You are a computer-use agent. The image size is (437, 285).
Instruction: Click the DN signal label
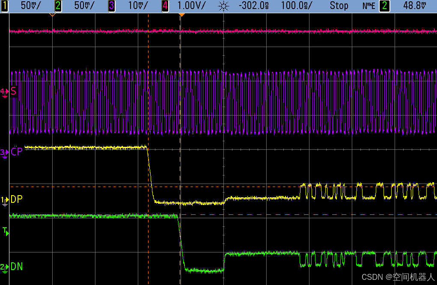(x=16, y=266)
